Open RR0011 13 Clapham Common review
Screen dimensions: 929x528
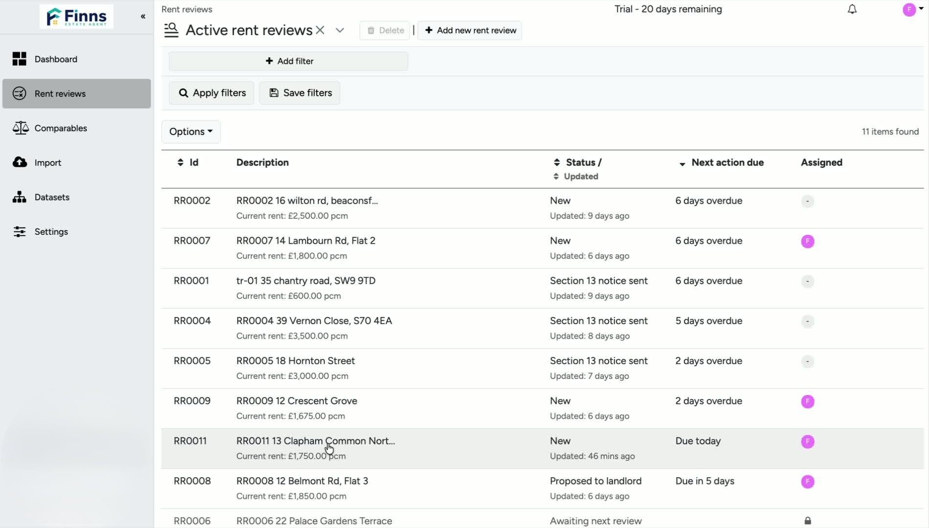pyautogui.click(x=316, y=441)
